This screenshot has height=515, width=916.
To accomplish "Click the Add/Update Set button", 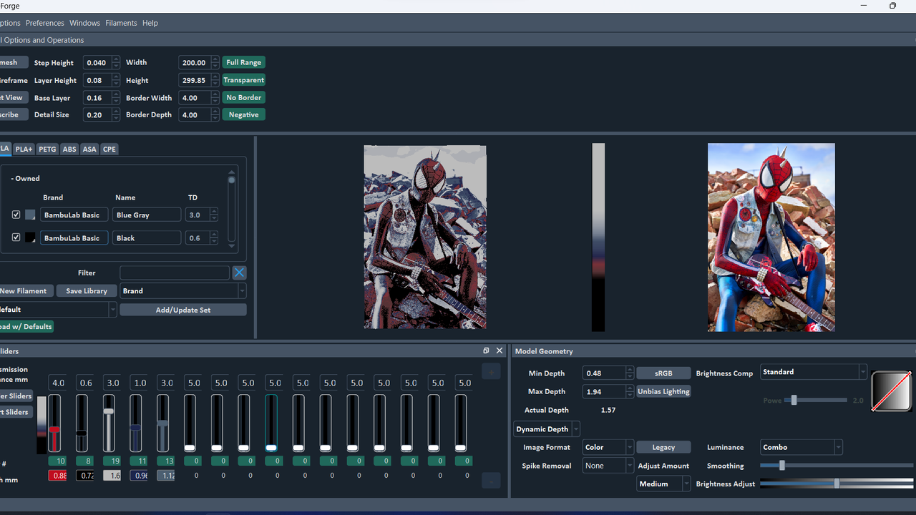I will pyautogui.click(x=183, y=310).
